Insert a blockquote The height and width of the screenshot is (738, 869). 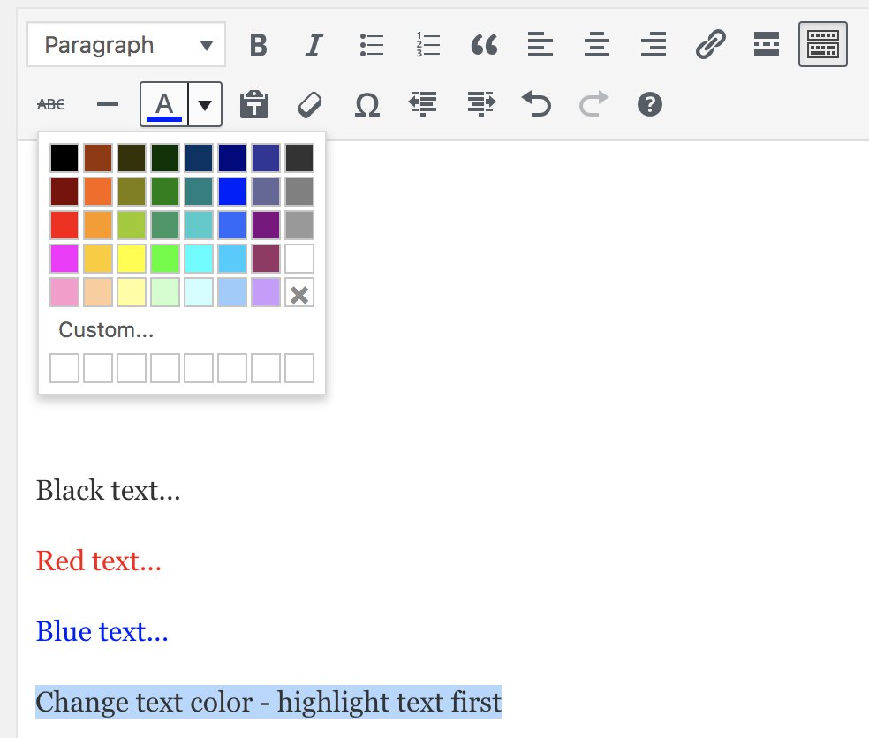pyautogui.click(x=484, y=44)
